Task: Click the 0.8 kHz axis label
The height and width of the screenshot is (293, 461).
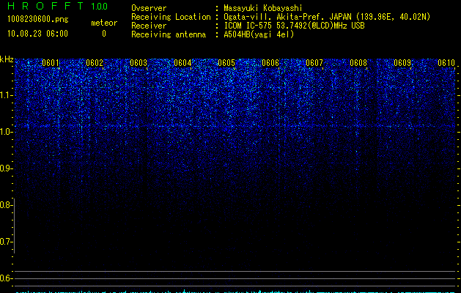Action: [x=7, y=205]
